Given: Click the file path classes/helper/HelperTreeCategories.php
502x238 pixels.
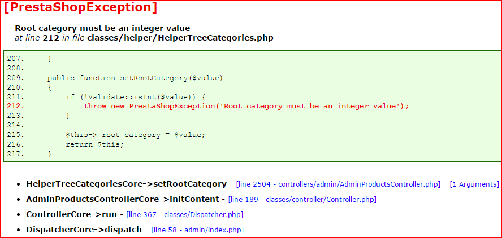Looking at the screenshot, I should click(x=180, y=38).
